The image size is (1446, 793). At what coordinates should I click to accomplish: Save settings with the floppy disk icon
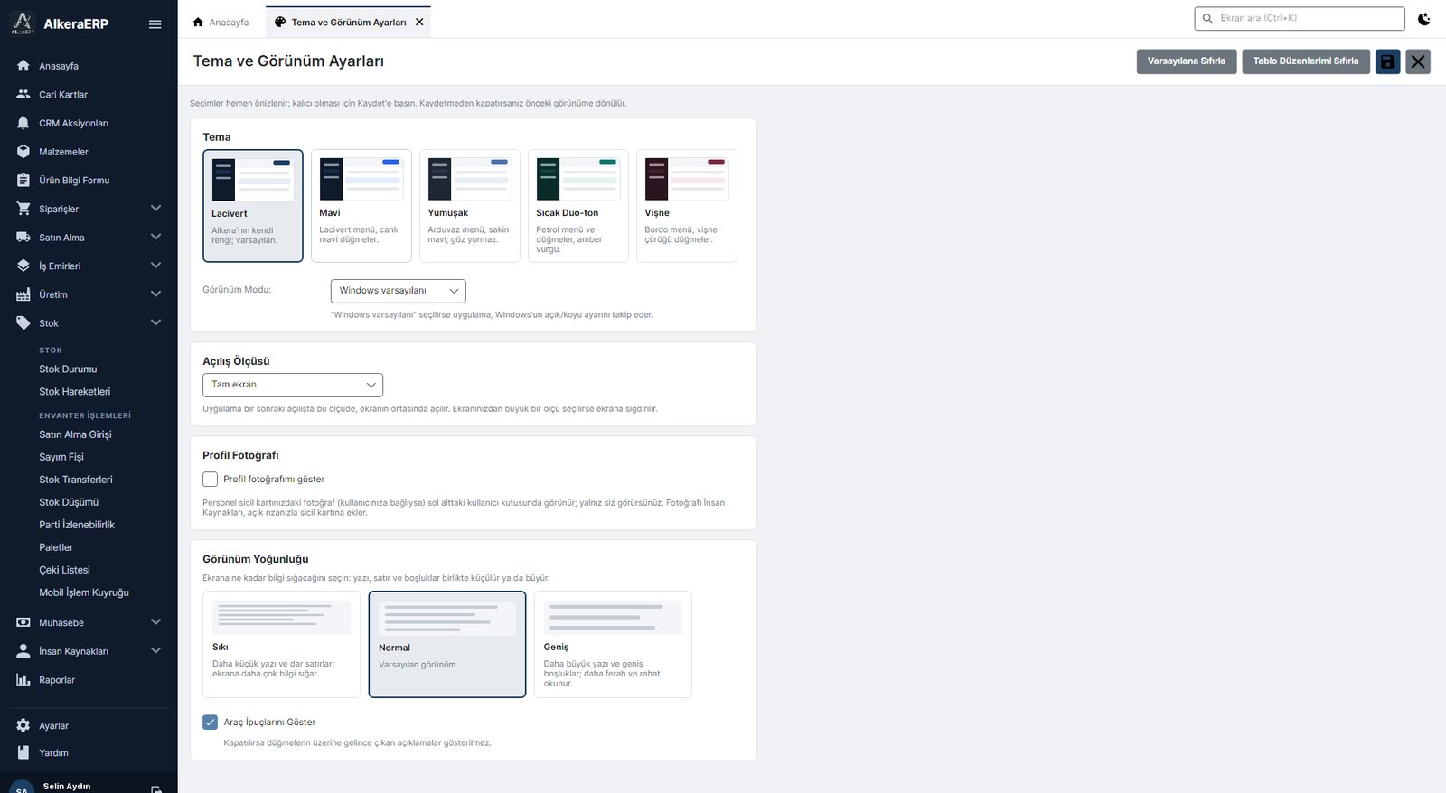[x=1388, y=61]
